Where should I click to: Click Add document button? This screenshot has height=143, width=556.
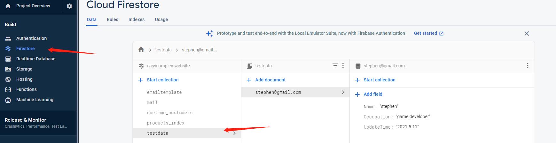pyautogui.click(x=270, y=80)
